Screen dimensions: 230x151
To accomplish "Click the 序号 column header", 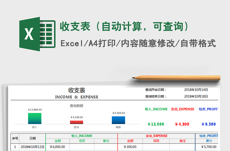I will tap(15, 138).
